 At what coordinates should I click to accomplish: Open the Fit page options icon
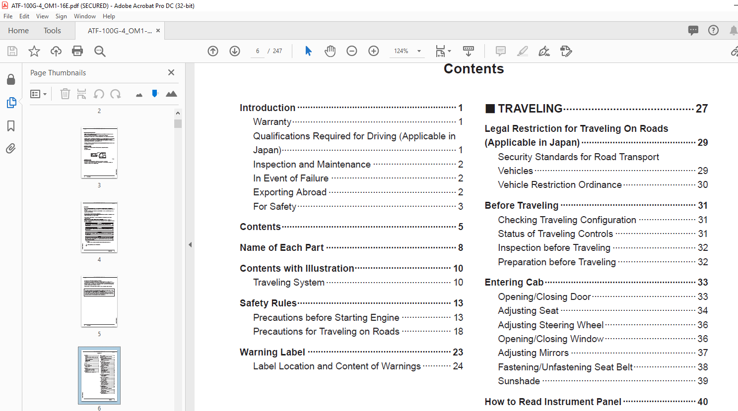tap(443, 51)
